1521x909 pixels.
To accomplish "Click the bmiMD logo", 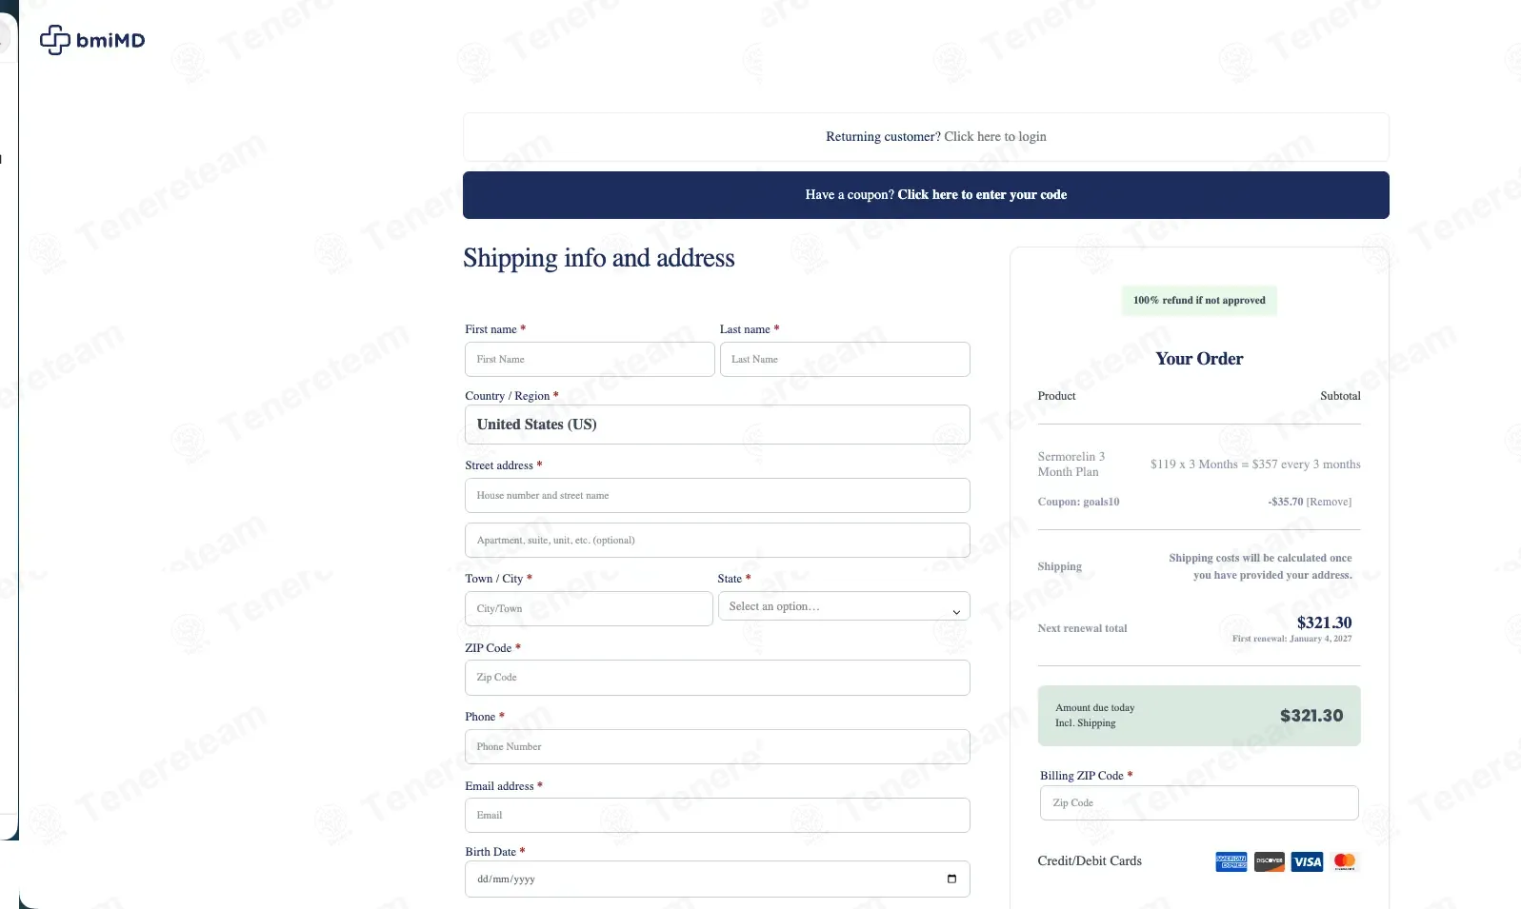I will 92,40.
